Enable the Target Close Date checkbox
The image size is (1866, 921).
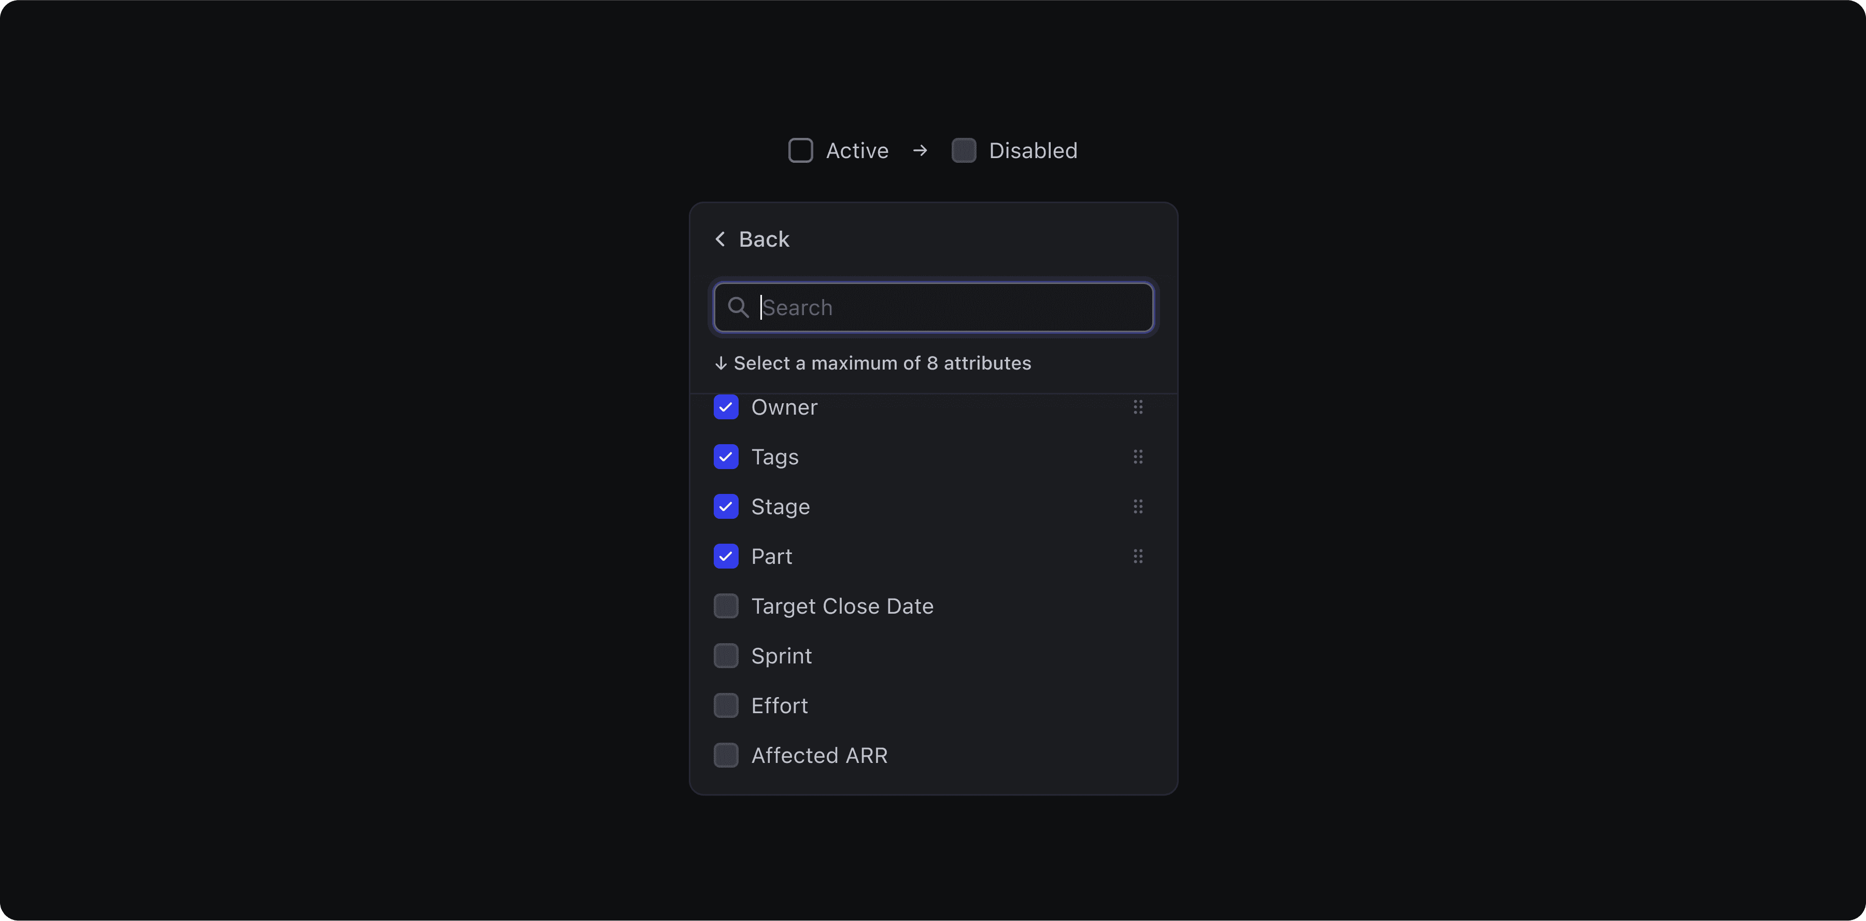(726, 606)
